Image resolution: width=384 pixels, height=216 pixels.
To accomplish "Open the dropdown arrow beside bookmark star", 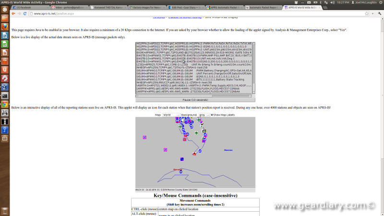I will tap(373, 14).
